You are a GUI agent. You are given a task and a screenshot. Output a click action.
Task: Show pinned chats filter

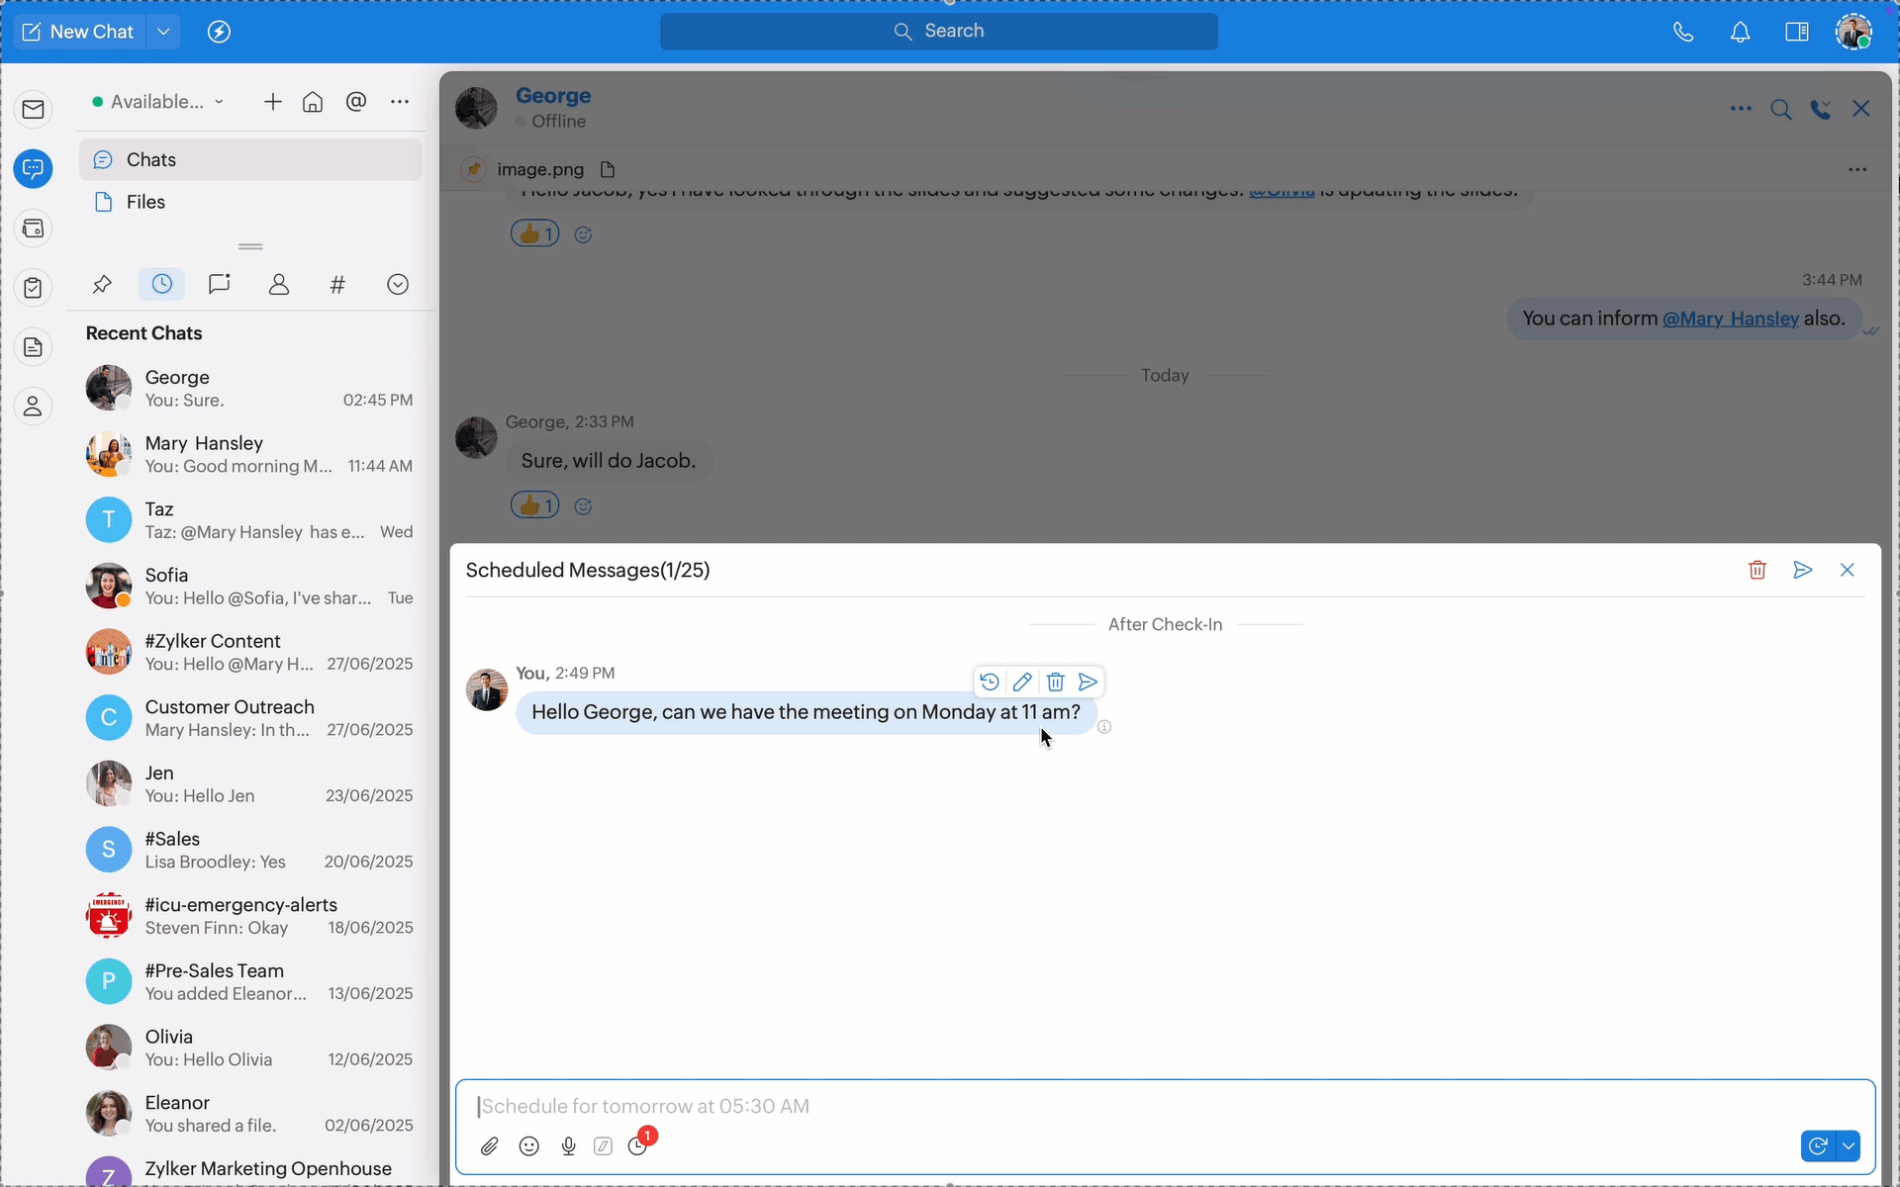pos(102,285)
